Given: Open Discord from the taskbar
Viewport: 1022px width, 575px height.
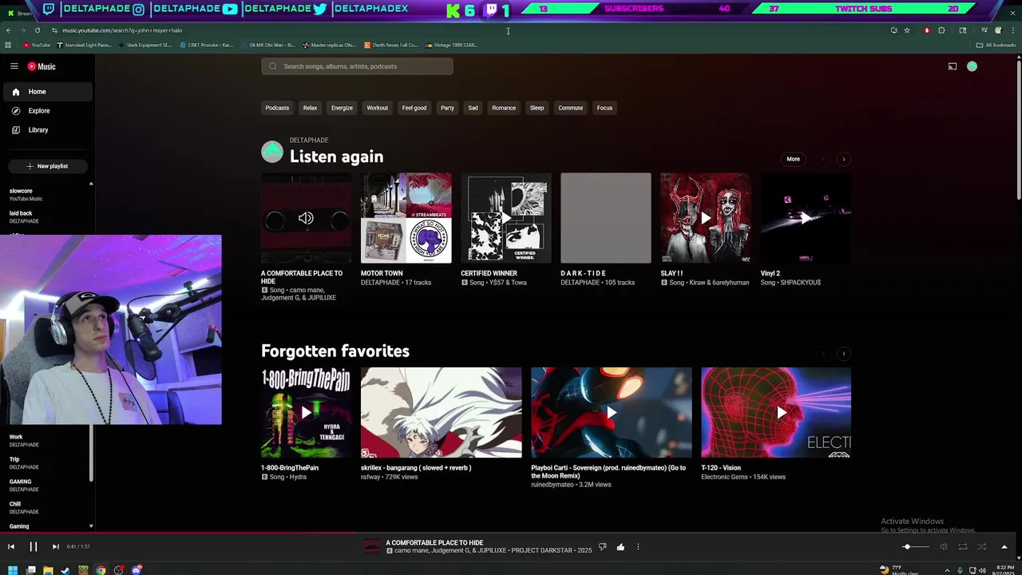Looking at the screenshot, I should (137, 569).
